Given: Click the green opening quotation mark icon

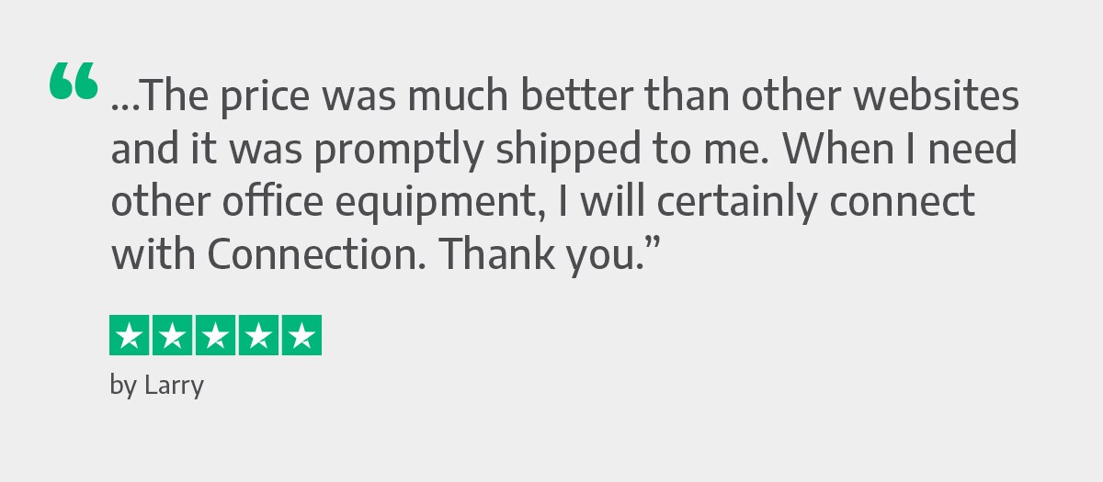Looking at the screenshot, I should point(74,81).
